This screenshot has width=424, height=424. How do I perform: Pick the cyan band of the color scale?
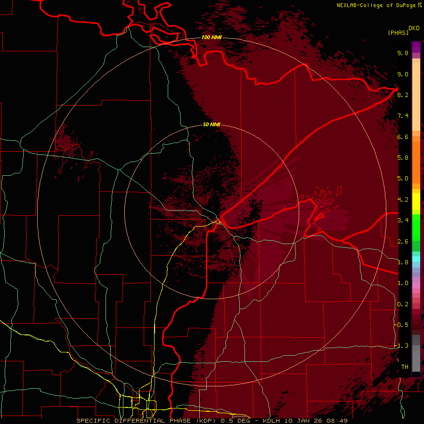tap(416, 259)
